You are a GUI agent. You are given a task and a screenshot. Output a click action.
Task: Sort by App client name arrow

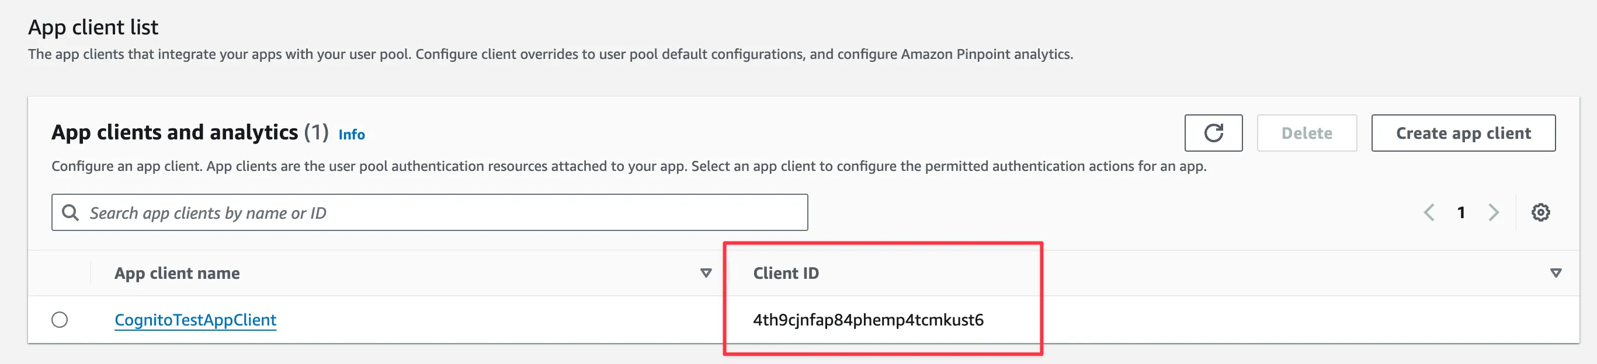tap(706, 273)
